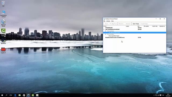
Task: Click the 250 GB size of ST3250 drive
Action: [x=139, y=28]
